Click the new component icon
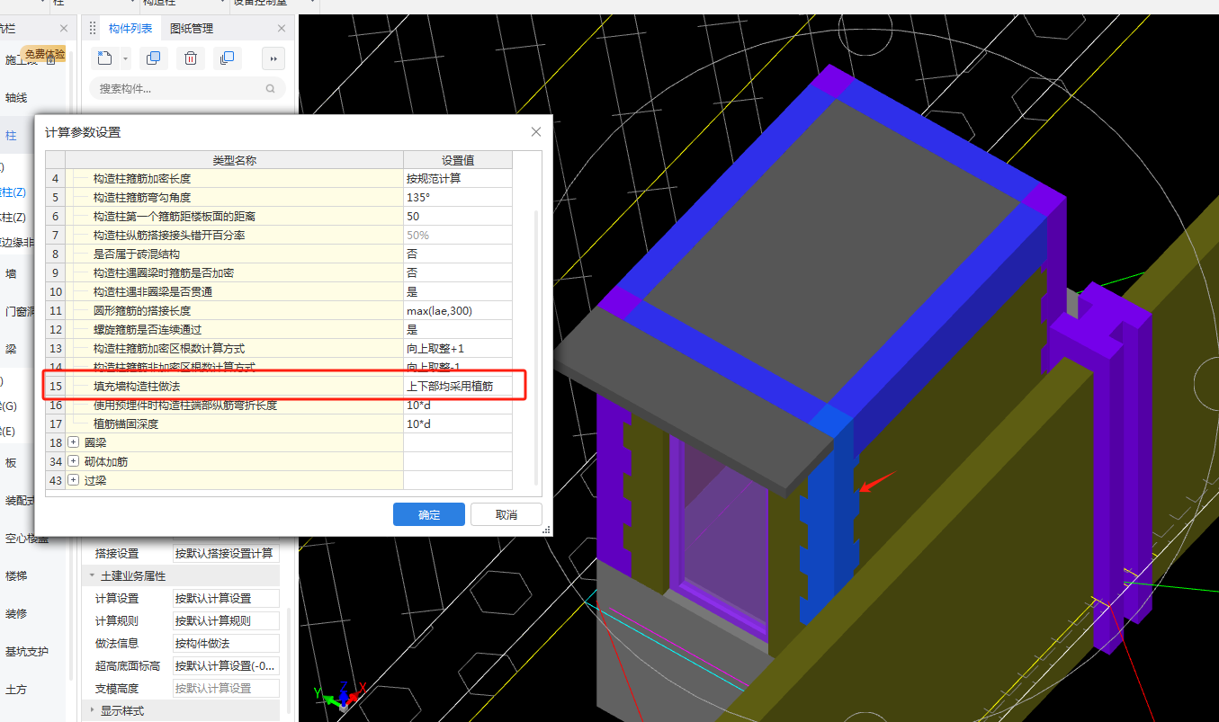This screenshot has width=1219, height=722. (104, 58)
